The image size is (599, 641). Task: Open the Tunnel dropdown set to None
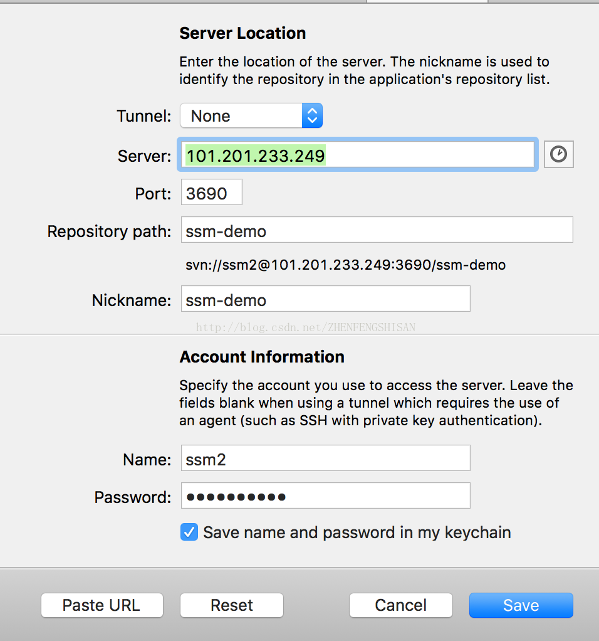251,115
